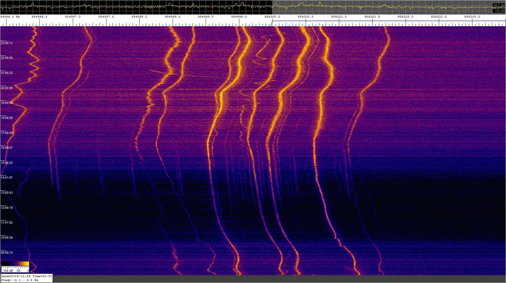Click the 854997.5 frequency axis label
Viewport: 506px width, 283px height.
(106, 17)
